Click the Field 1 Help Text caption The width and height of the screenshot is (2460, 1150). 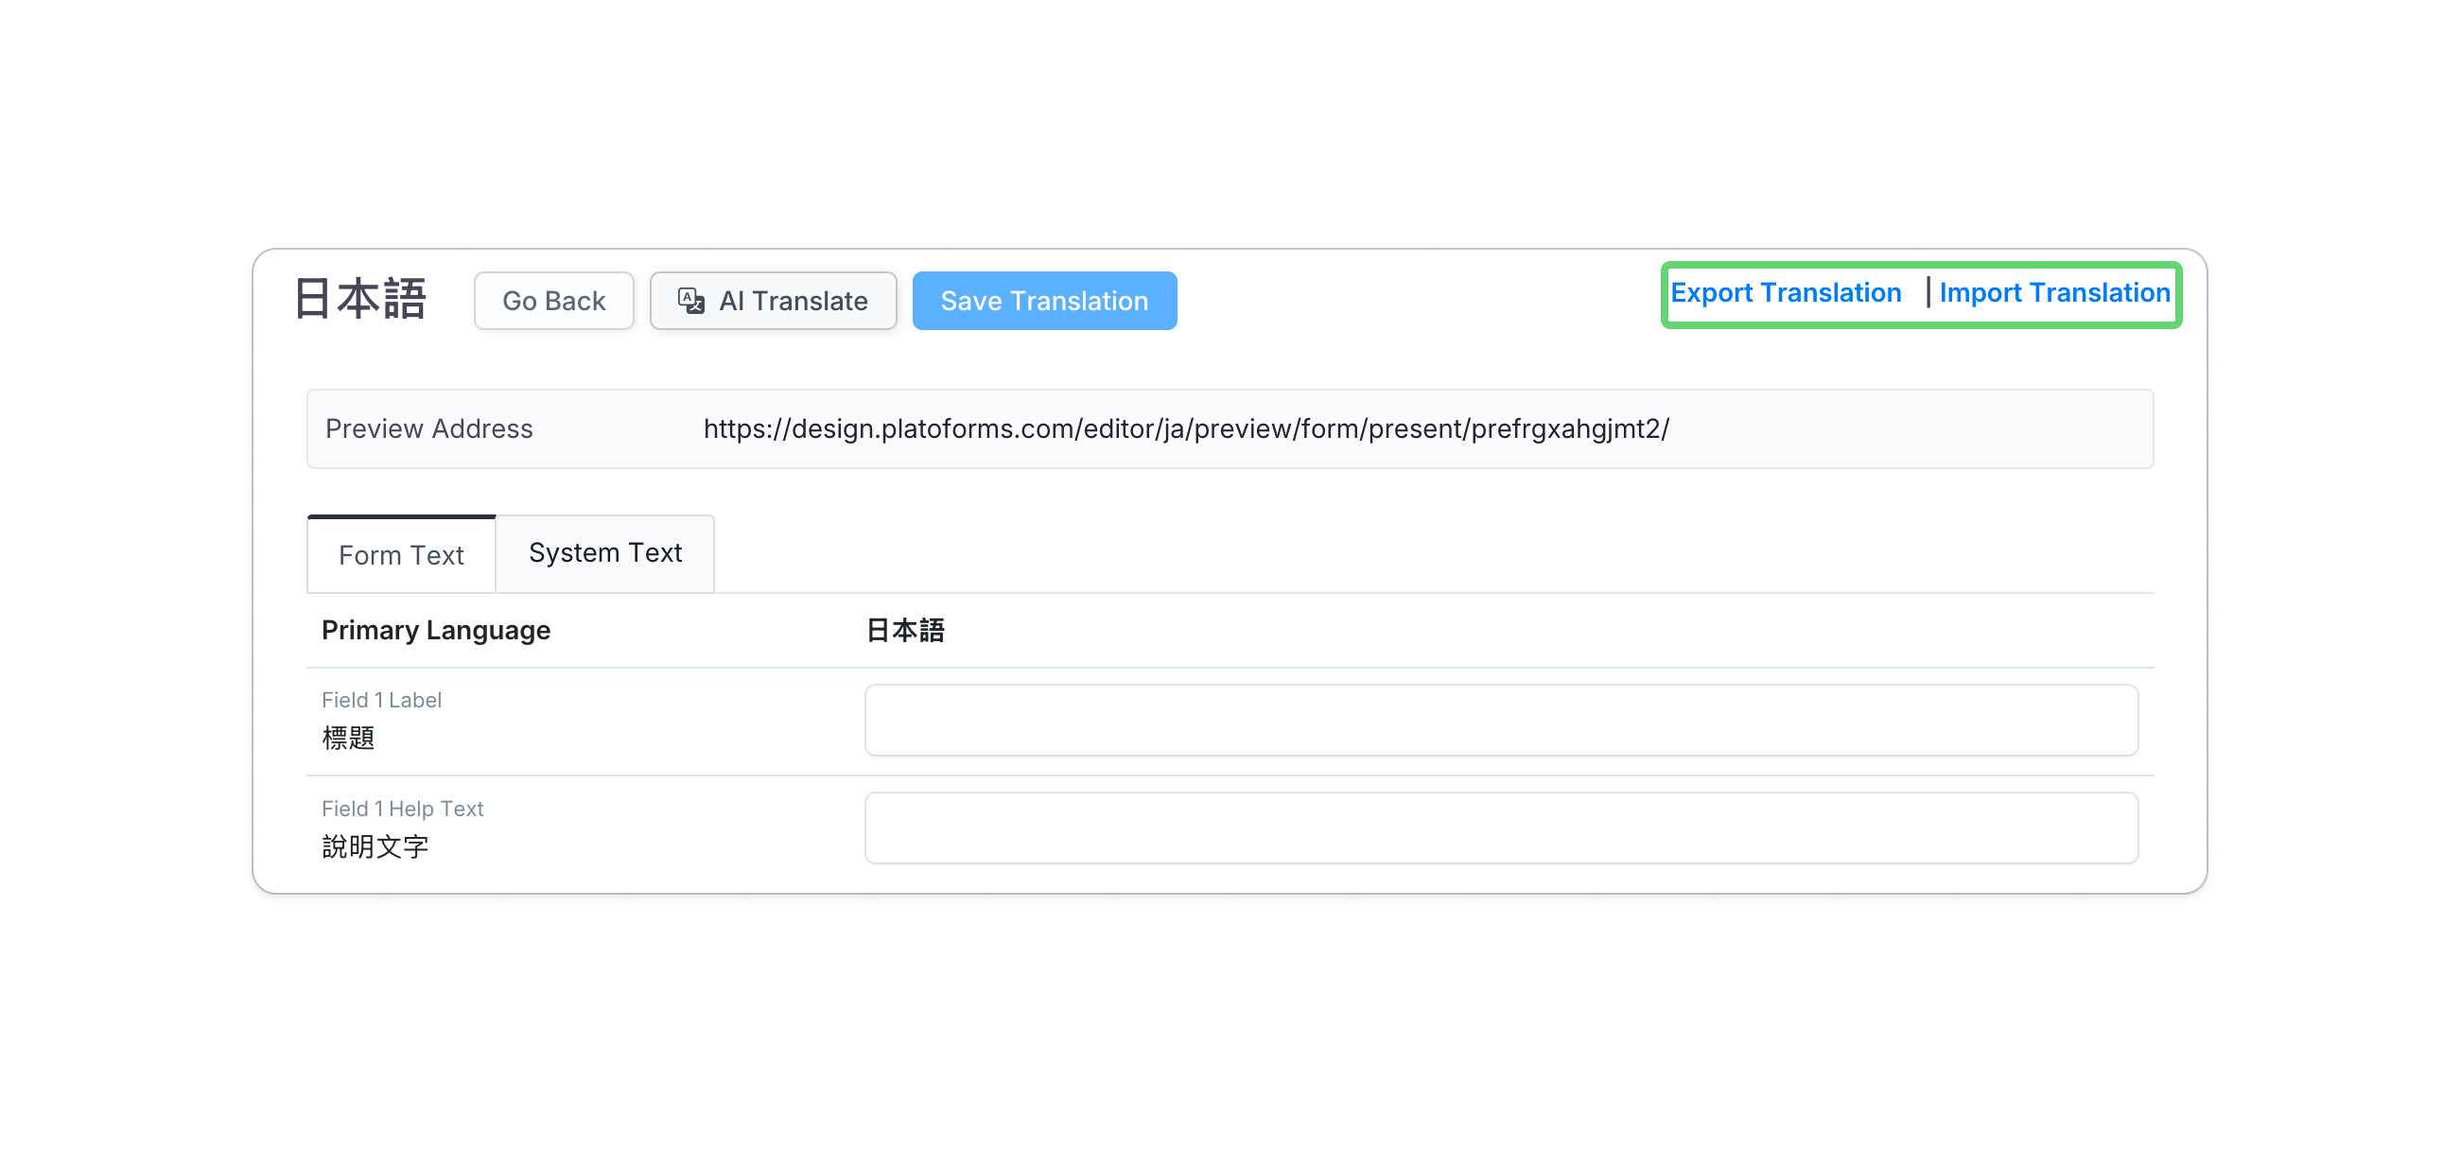pyautogui.click(x=402, y=809)
